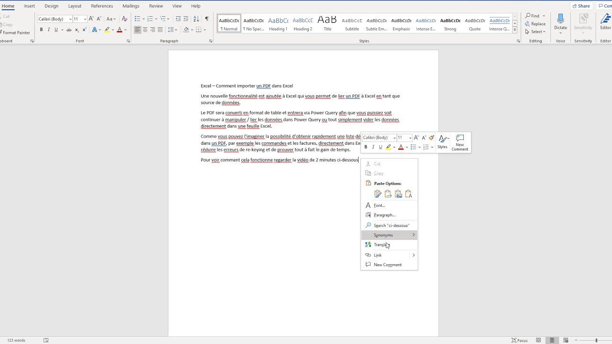Choose Keep Source Formatting paste option
This screenshot has height=344, width=612.
click(378, 194)
